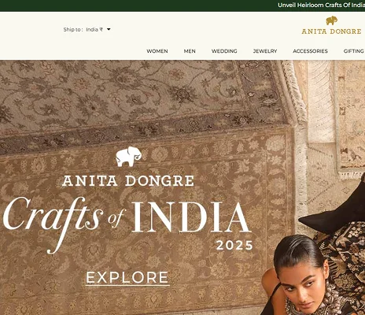Open the Women menu
365x315 pixels.
157,51
